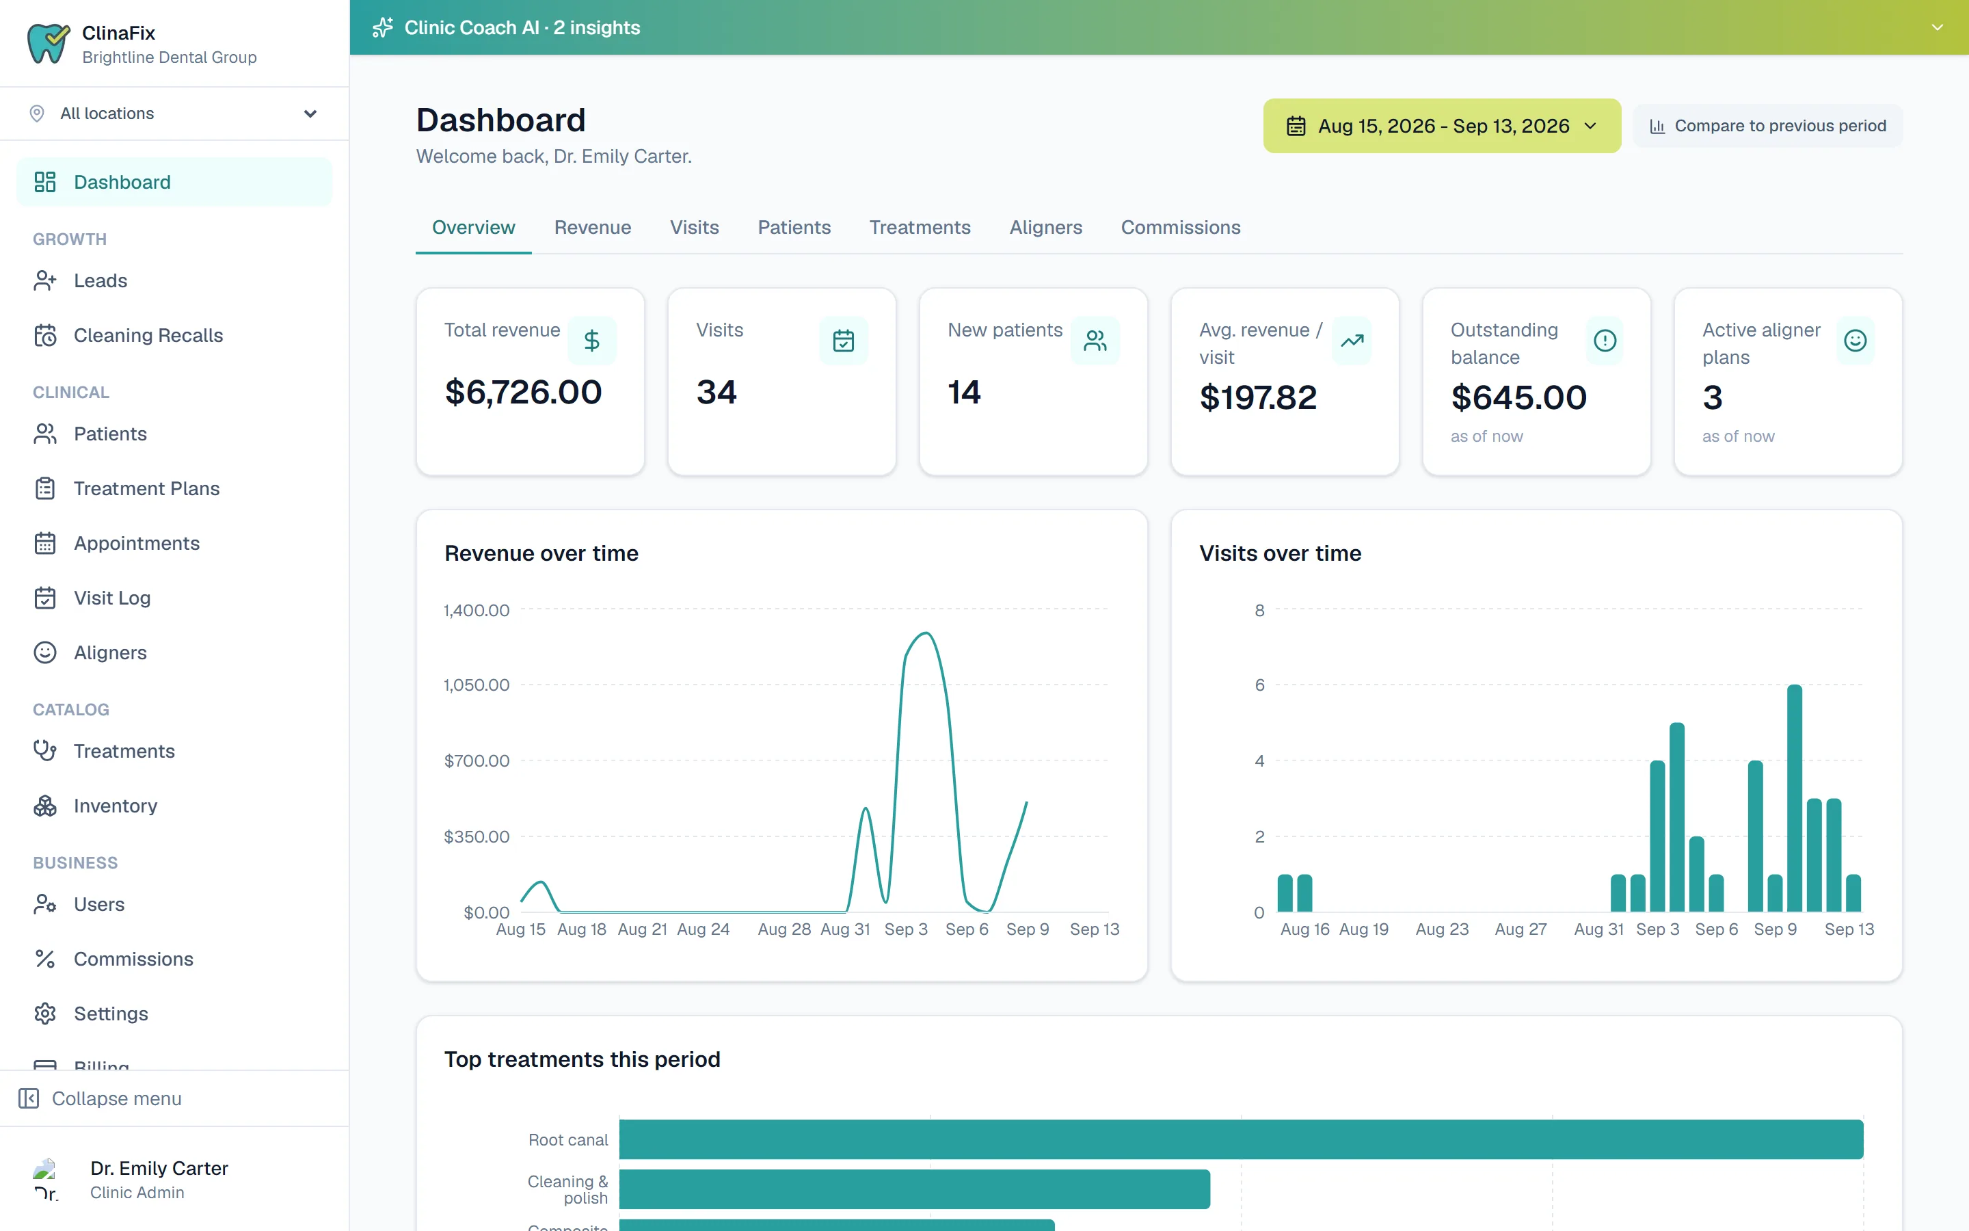Click the bar chart icon in Compare button
Viewport: 1969px width, 1231px height.
1657,127
